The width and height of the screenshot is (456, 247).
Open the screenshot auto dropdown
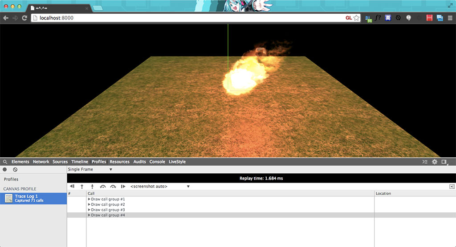(x=160, y=187)
